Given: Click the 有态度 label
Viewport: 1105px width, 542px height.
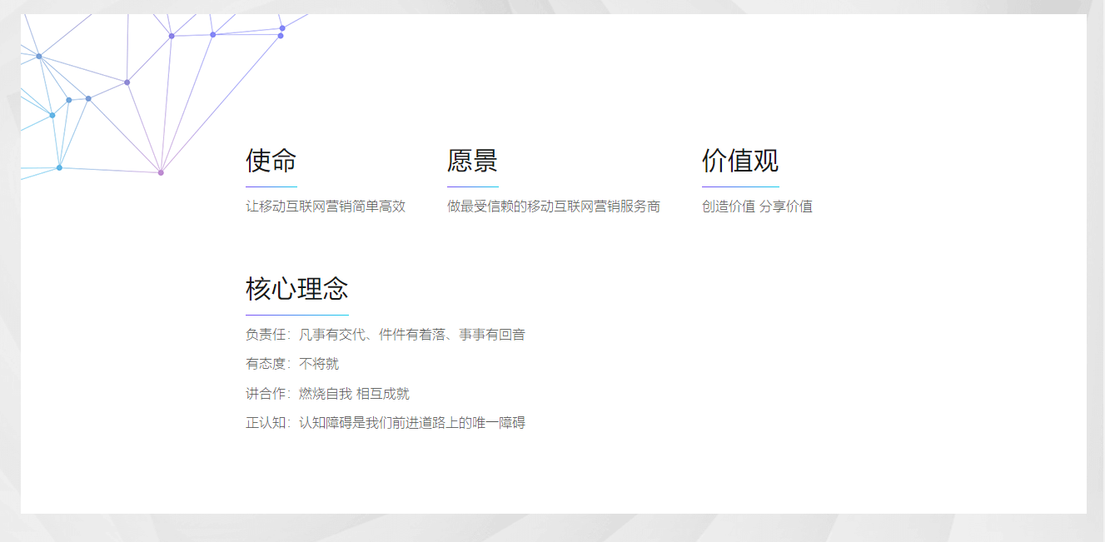Looking at the screenshot, I should 266,364.
